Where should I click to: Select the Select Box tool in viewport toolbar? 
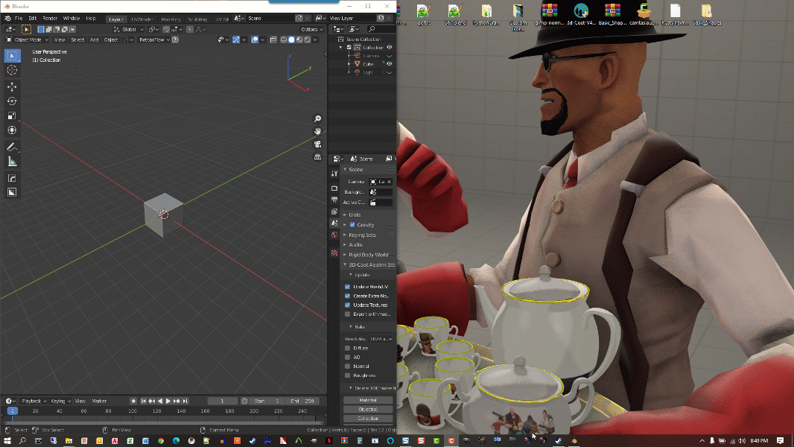tap(12, 56)
